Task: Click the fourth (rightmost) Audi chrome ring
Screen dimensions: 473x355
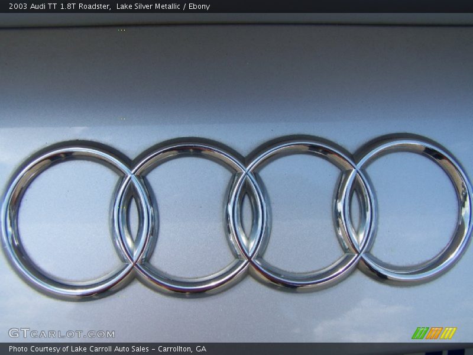Action: [465, 207]
